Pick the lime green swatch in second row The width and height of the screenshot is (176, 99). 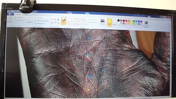coord(134,24)
